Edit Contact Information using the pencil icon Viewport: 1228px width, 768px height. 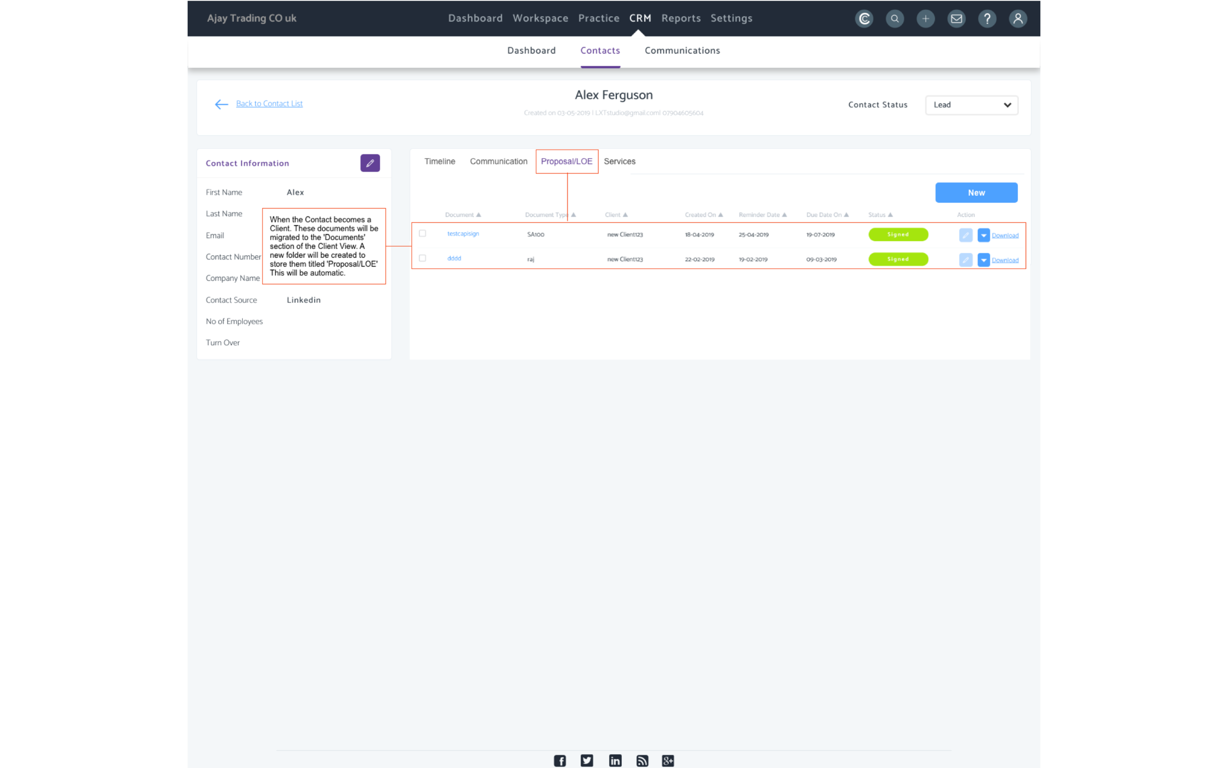(370, 163)
